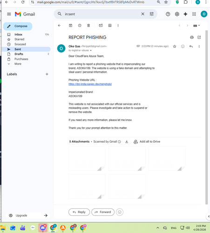Click the in:sent search field
Viewport: 210px width, 233px height.
coord(101,14)
